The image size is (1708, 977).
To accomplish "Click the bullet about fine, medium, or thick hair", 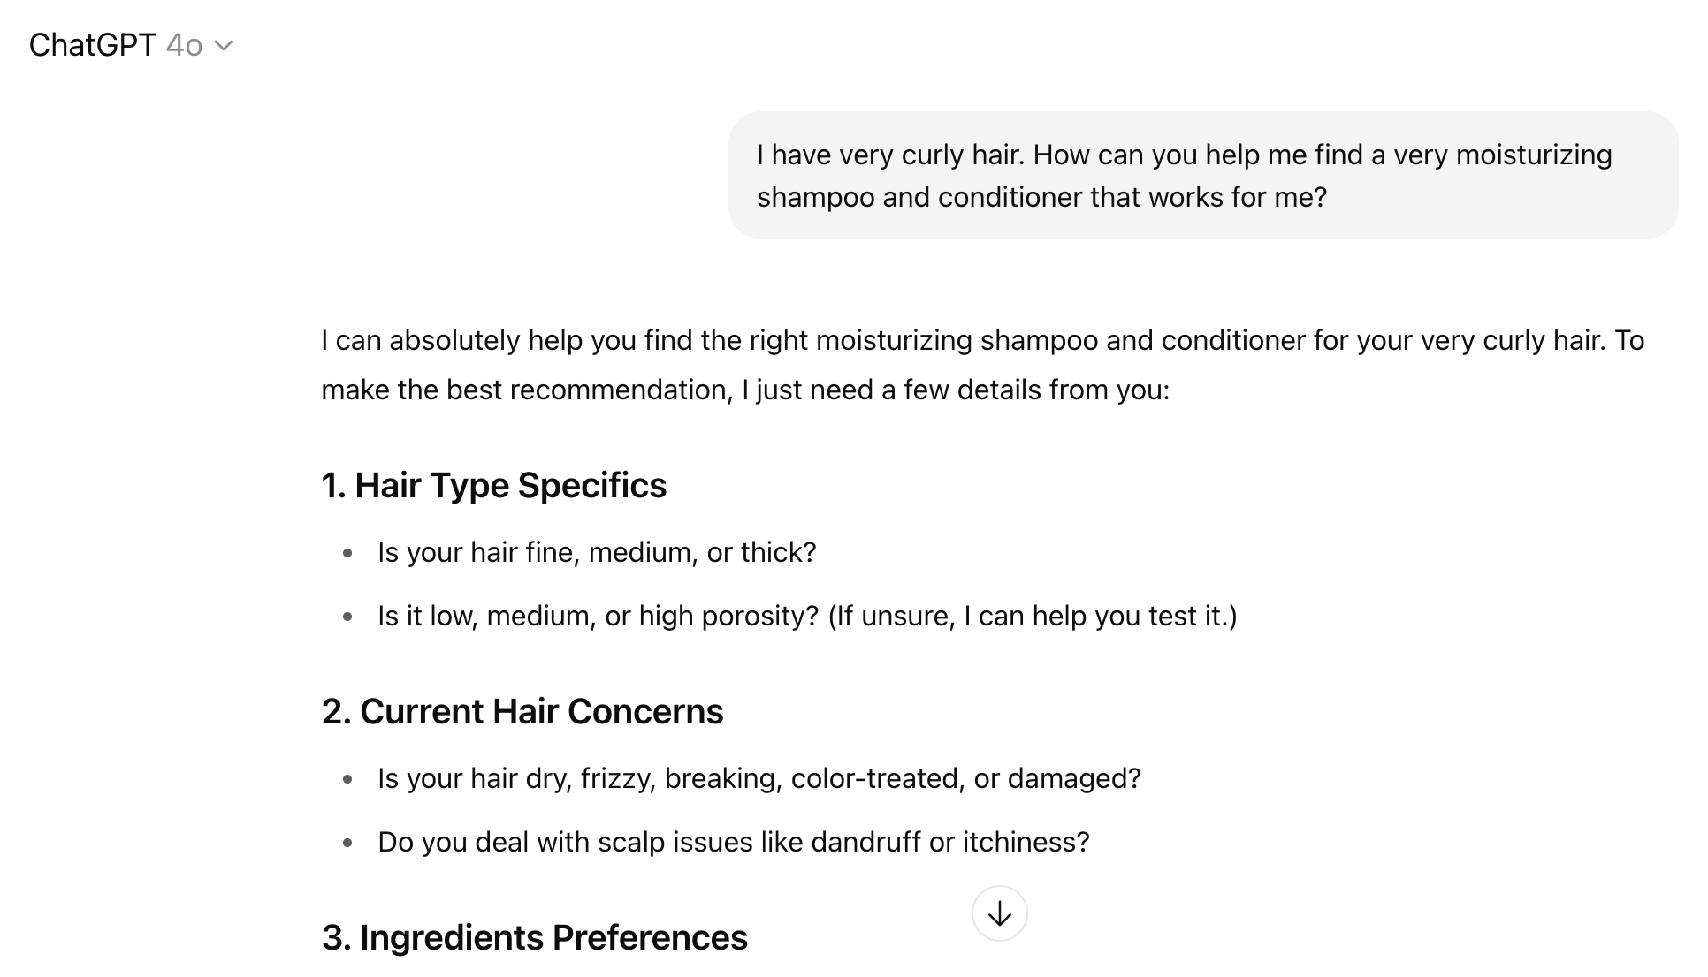I will 597,551.
